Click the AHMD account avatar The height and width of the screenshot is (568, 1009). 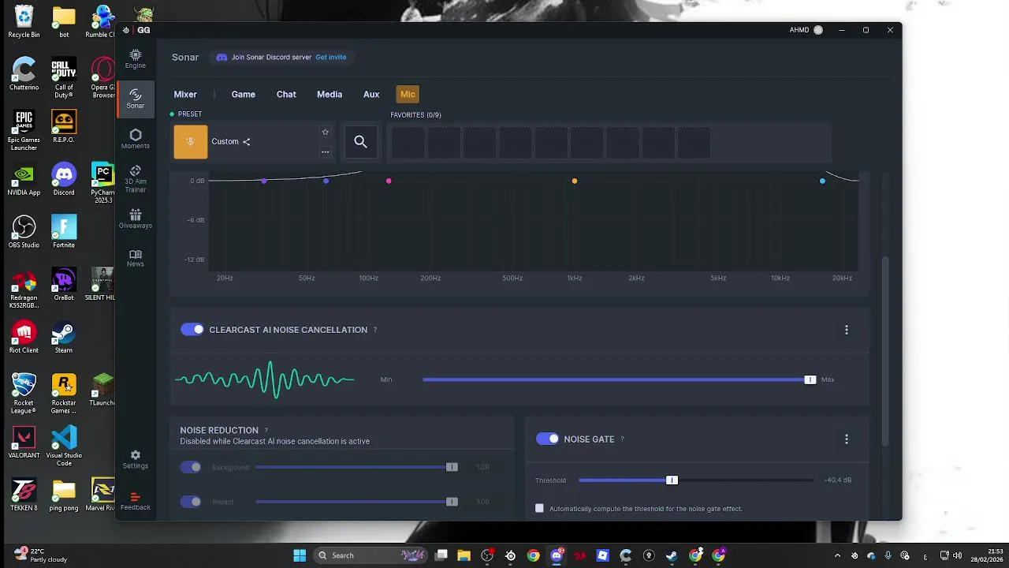point(818,30)
